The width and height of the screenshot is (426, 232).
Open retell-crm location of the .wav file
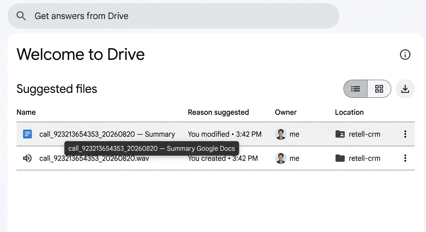(x=364, y=158)
